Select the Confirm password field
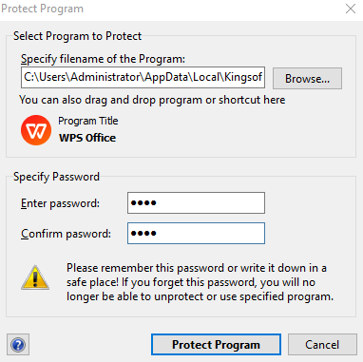 click(x=196, y=234)
